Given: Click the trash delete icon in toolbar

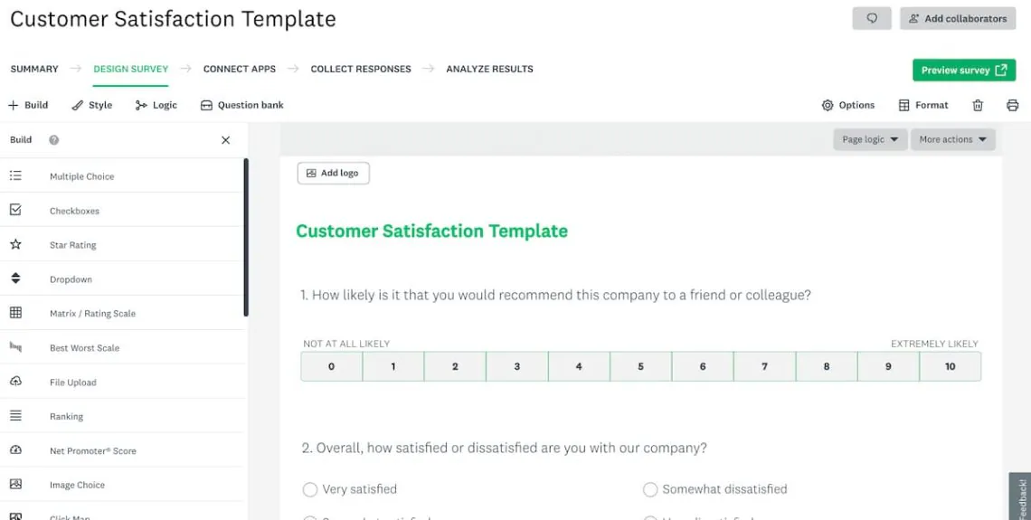Looking at the screenshot, I should (978, 106).
